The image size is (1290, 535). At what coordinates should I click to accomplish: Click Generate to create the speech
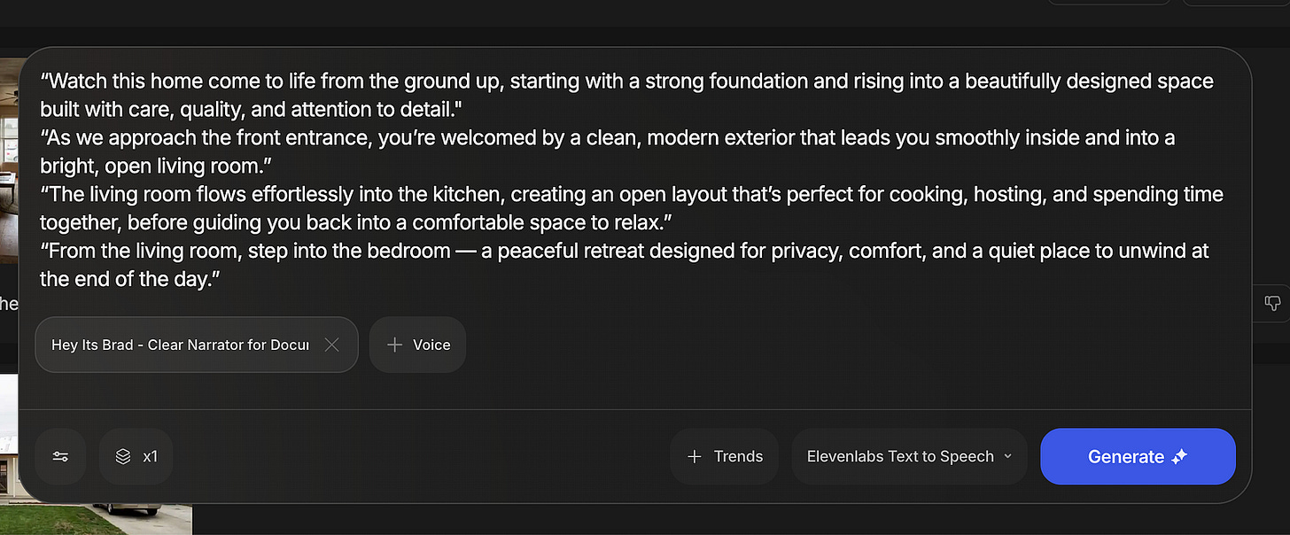point(1138,456)
